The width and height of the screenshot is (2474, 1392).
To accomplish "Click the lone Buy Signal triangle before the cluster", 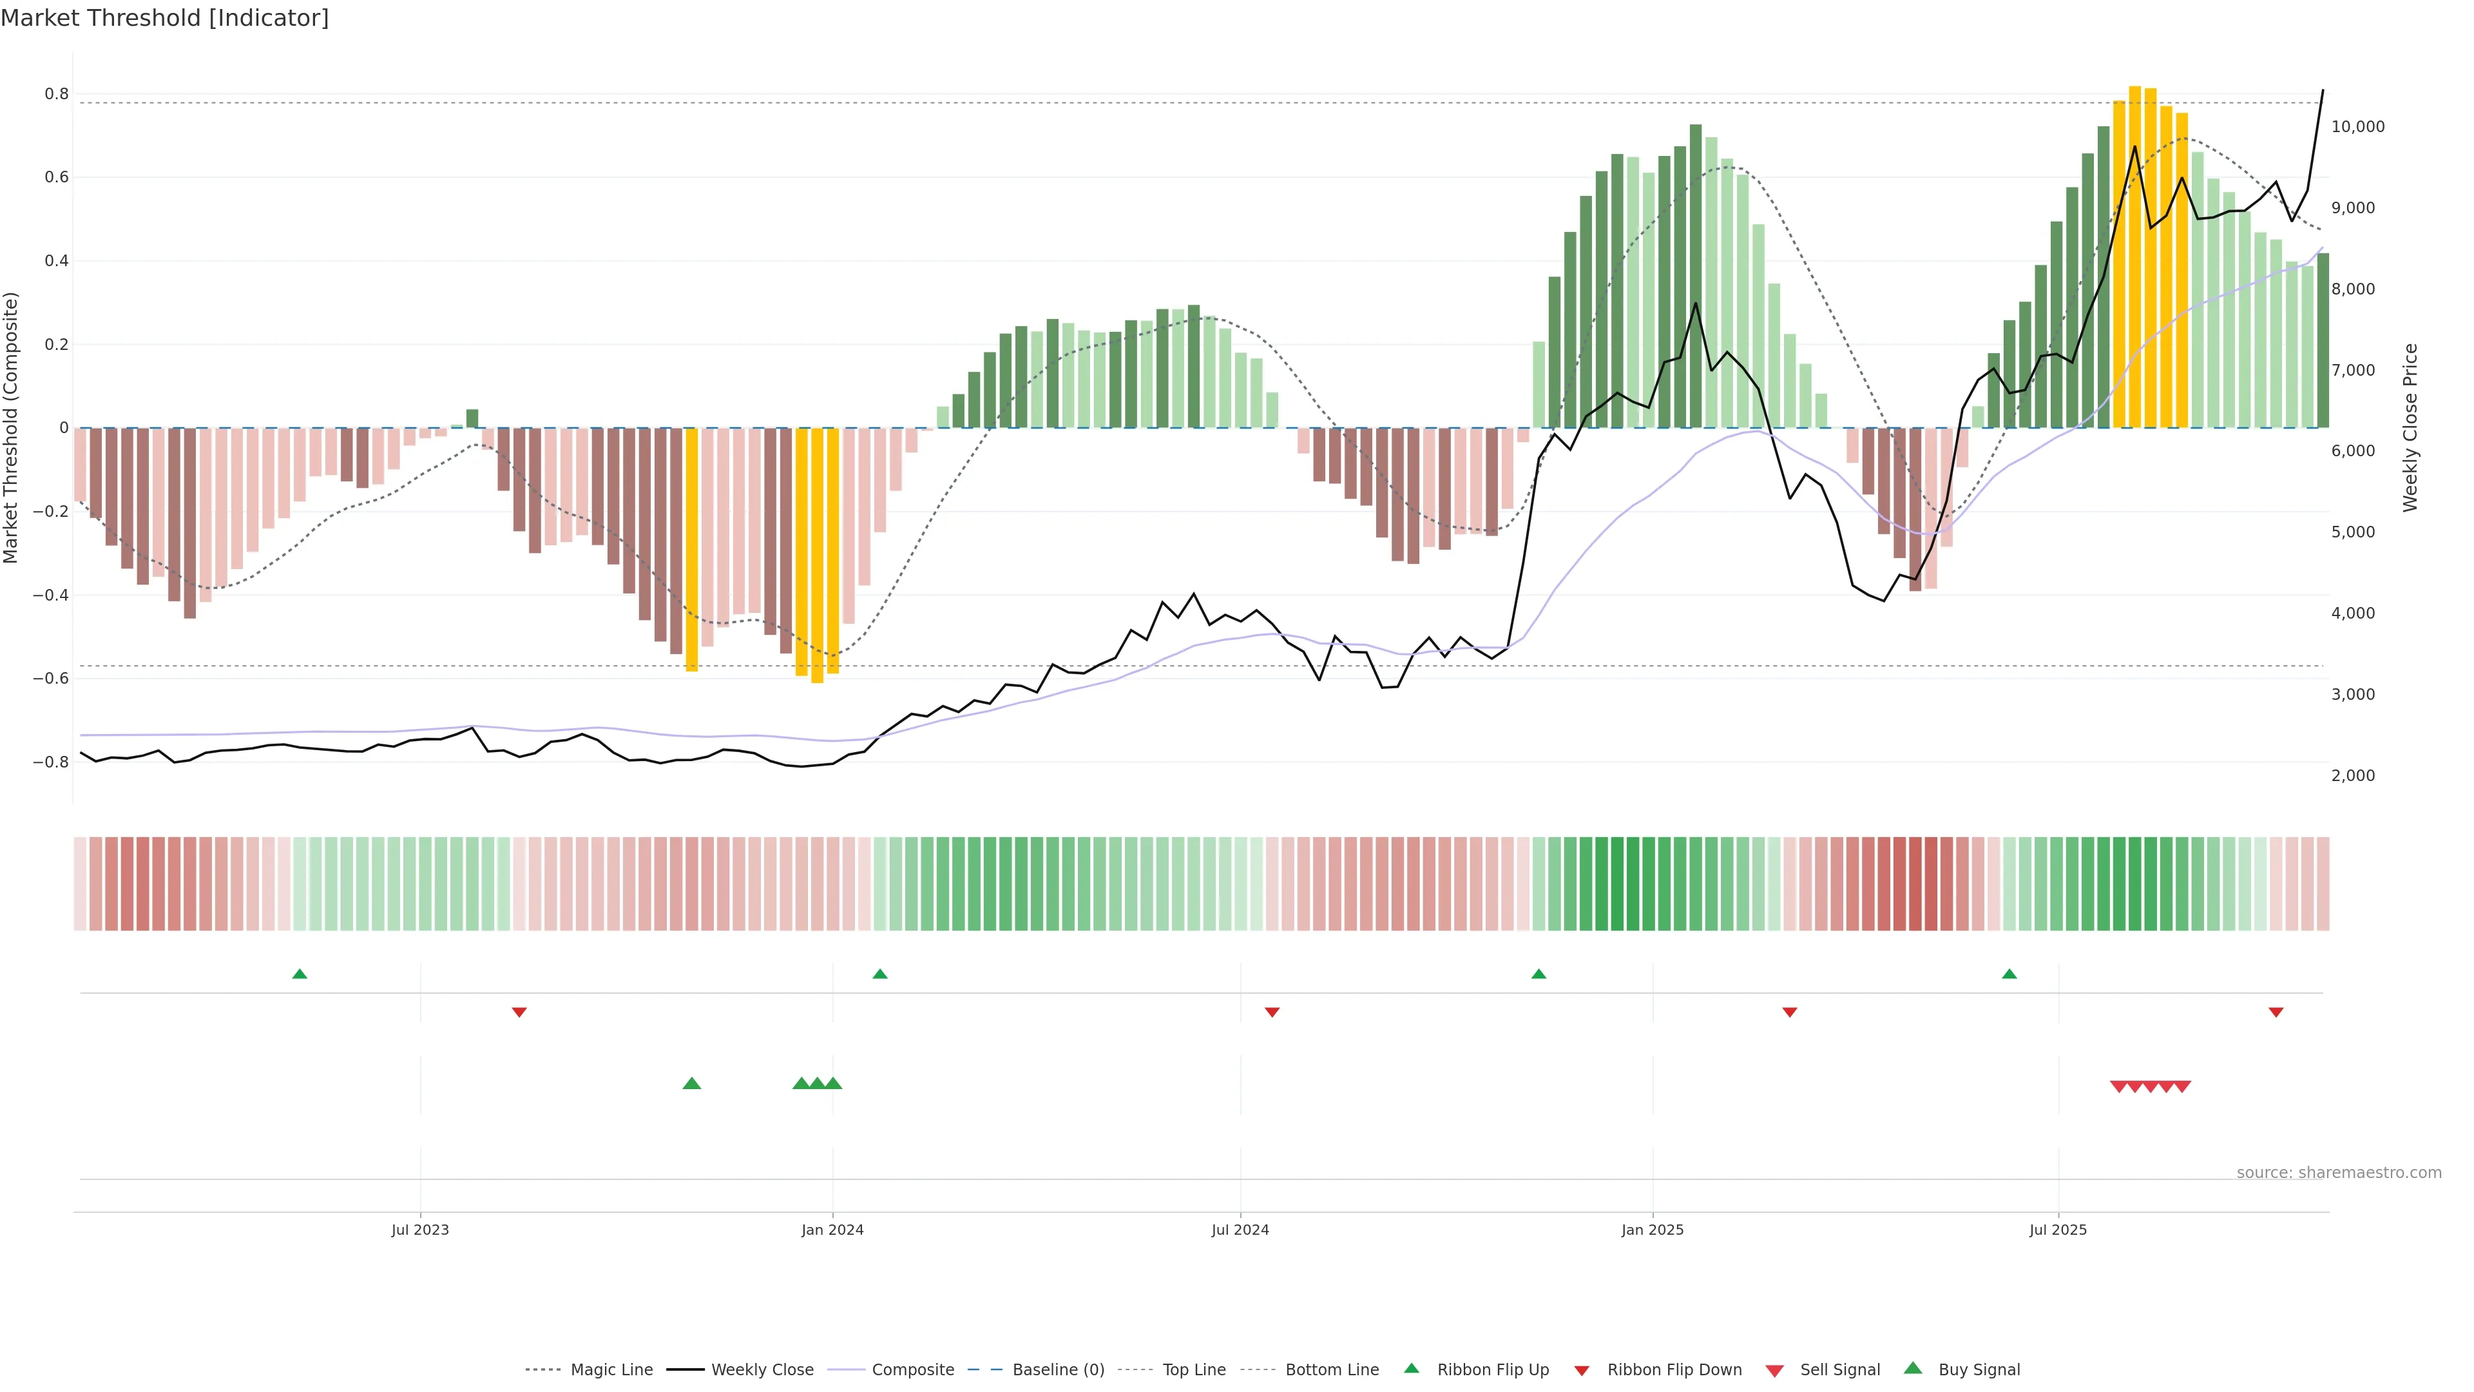I will [691, 1083].
